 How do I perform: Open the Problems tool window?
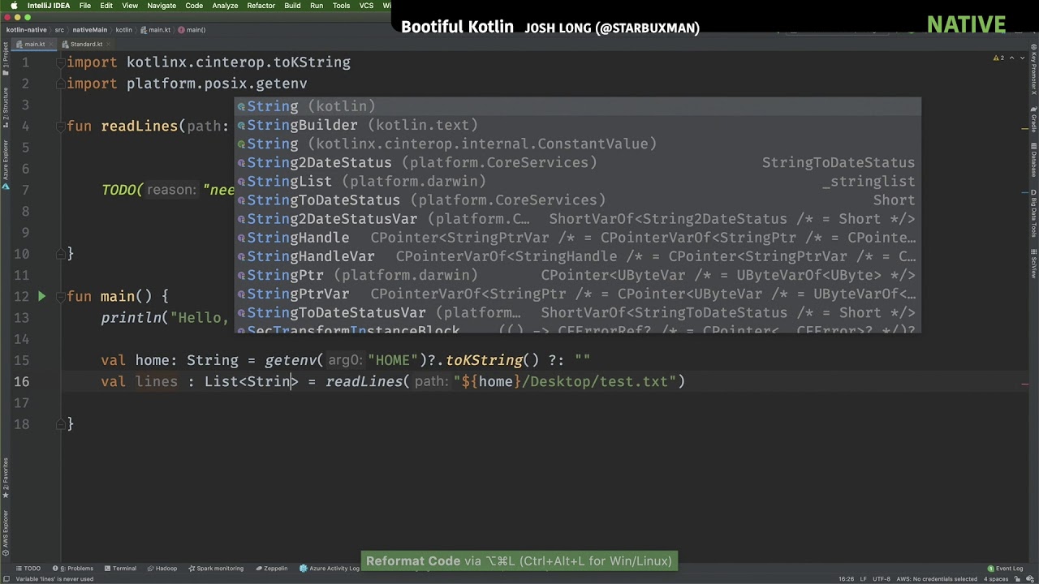tap(75, 569)
